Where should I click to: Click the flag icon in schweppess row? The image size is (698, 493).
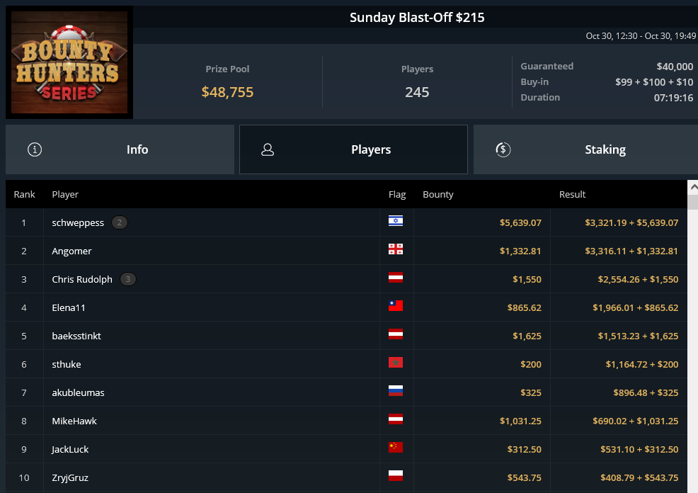pyautogui.click(x=395, y=221)
